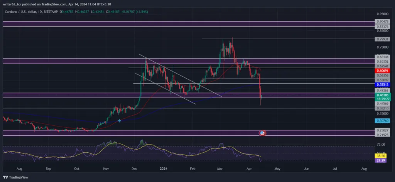The width and height of the screenshot is (395, 182).
Task: Click the 0.56356 price level label
Action: point(383,75)
